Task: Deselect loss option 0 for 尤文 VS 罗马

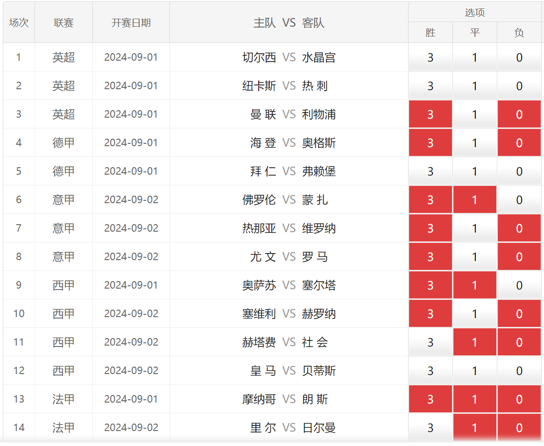Action: pyautogui.click(x=519, y=256)
